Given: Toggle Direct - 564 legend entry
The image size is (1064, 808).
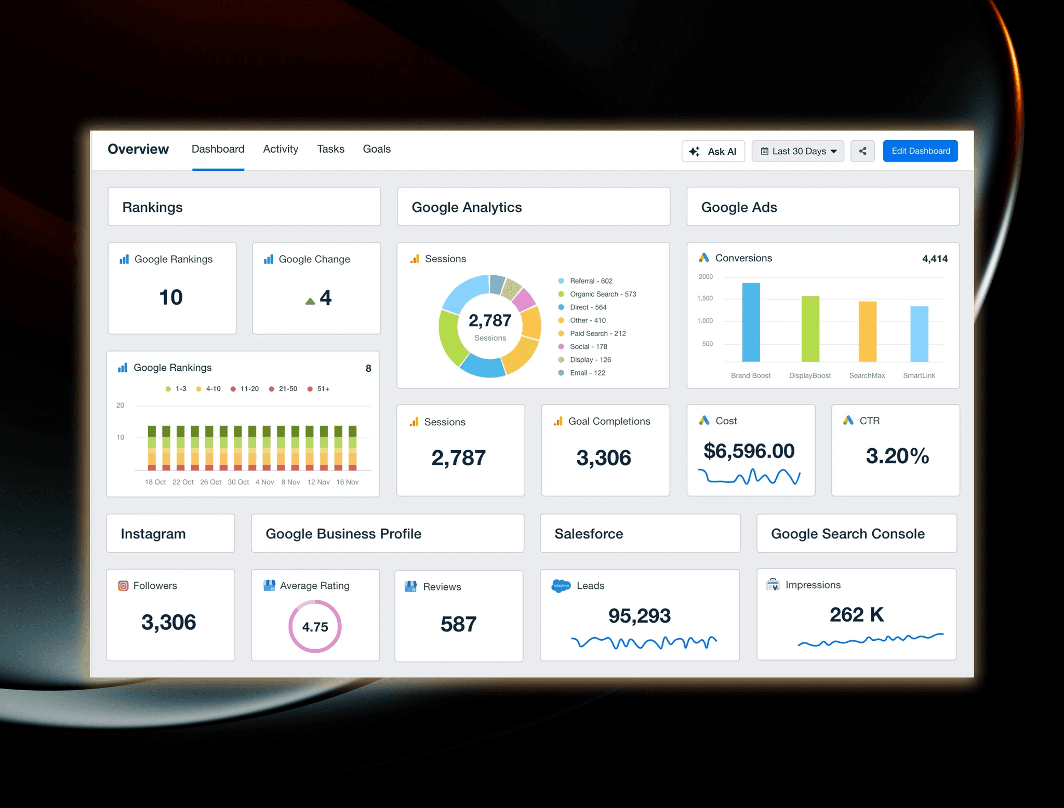Looking at the screenshot, I should 582,307.
